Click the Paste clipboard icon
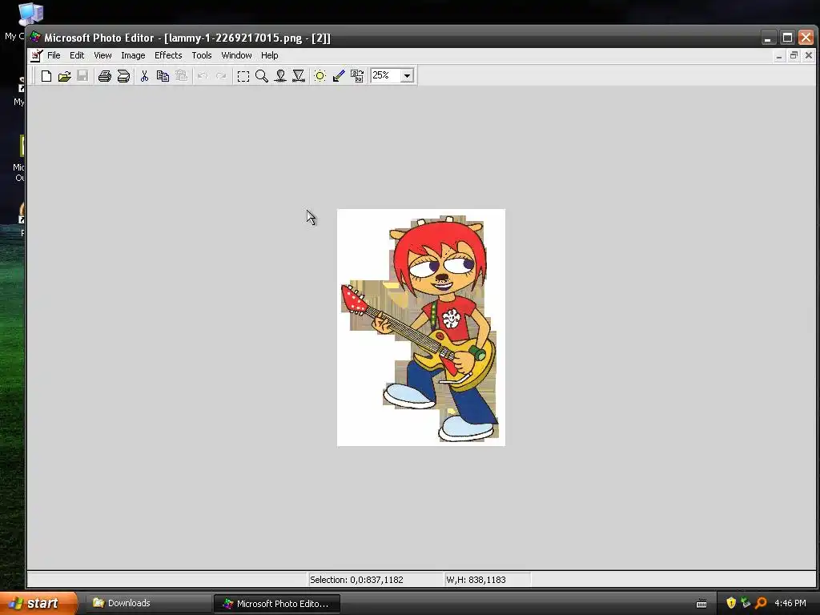This screenshot has width=820, height=615. point(181,76)
